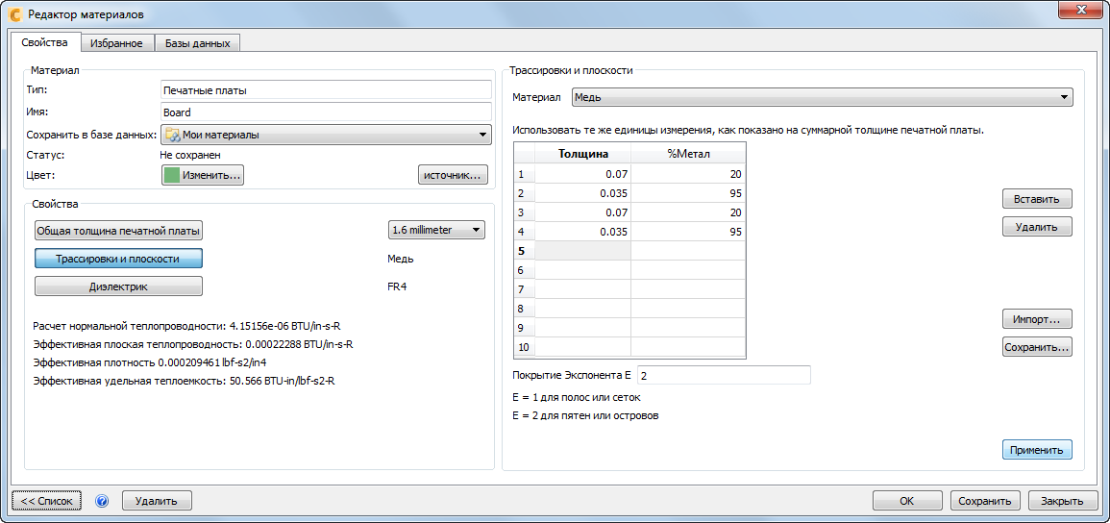This screenshot has height=523, width=1110.
Task: Click the Применить button
Action: (1037, 449)
